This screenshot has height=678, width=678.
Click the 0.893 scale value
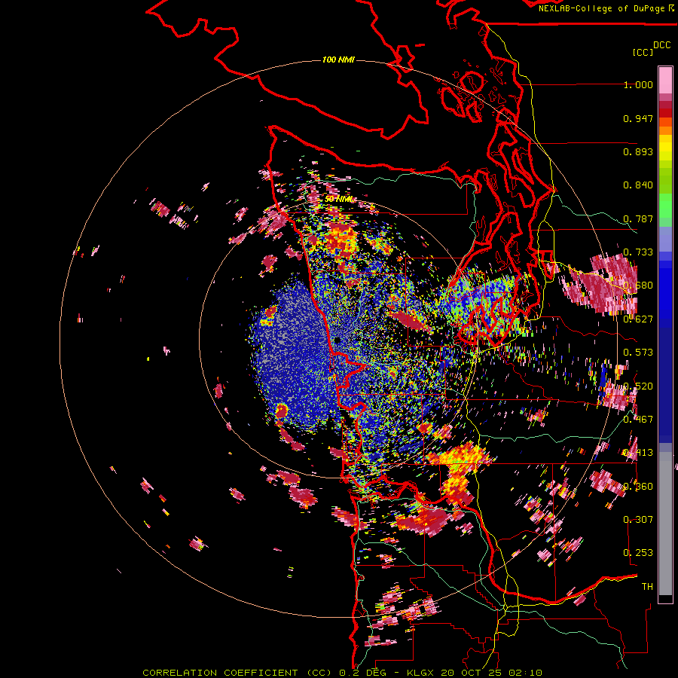638,151
